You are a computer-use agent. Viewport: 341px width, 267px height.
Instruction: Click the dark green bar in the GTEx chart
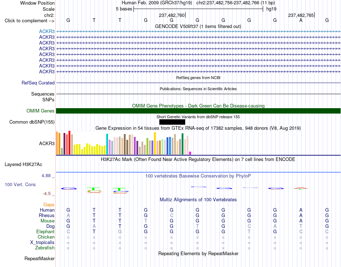(x=182, y=144)
